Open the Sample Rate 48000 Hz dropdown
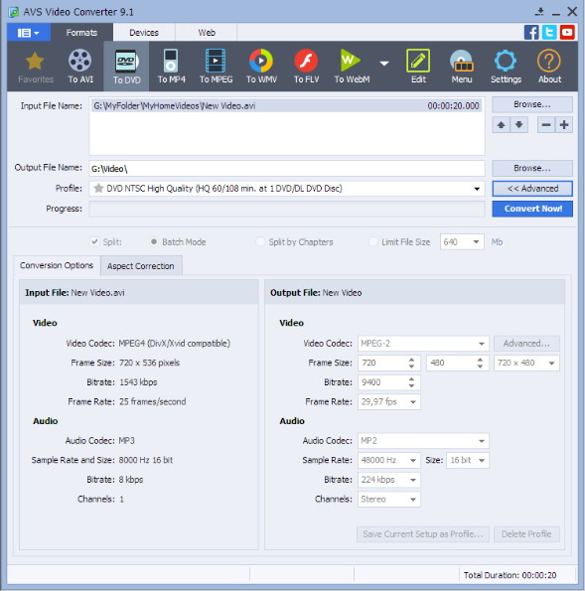585x591 pixels. pyautogui.click(x=388, y=460)
